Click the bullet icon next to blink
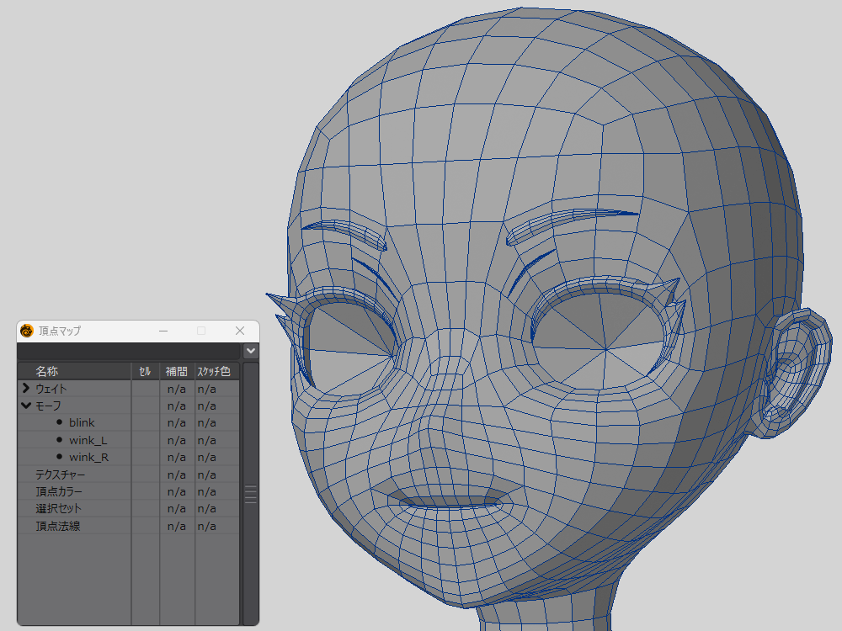842x631 pixels. point(60,422)
